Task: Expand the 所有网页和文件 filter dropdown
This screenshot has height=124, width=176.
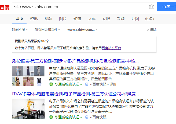Action: pyautogui.click(x=47, y=30)
